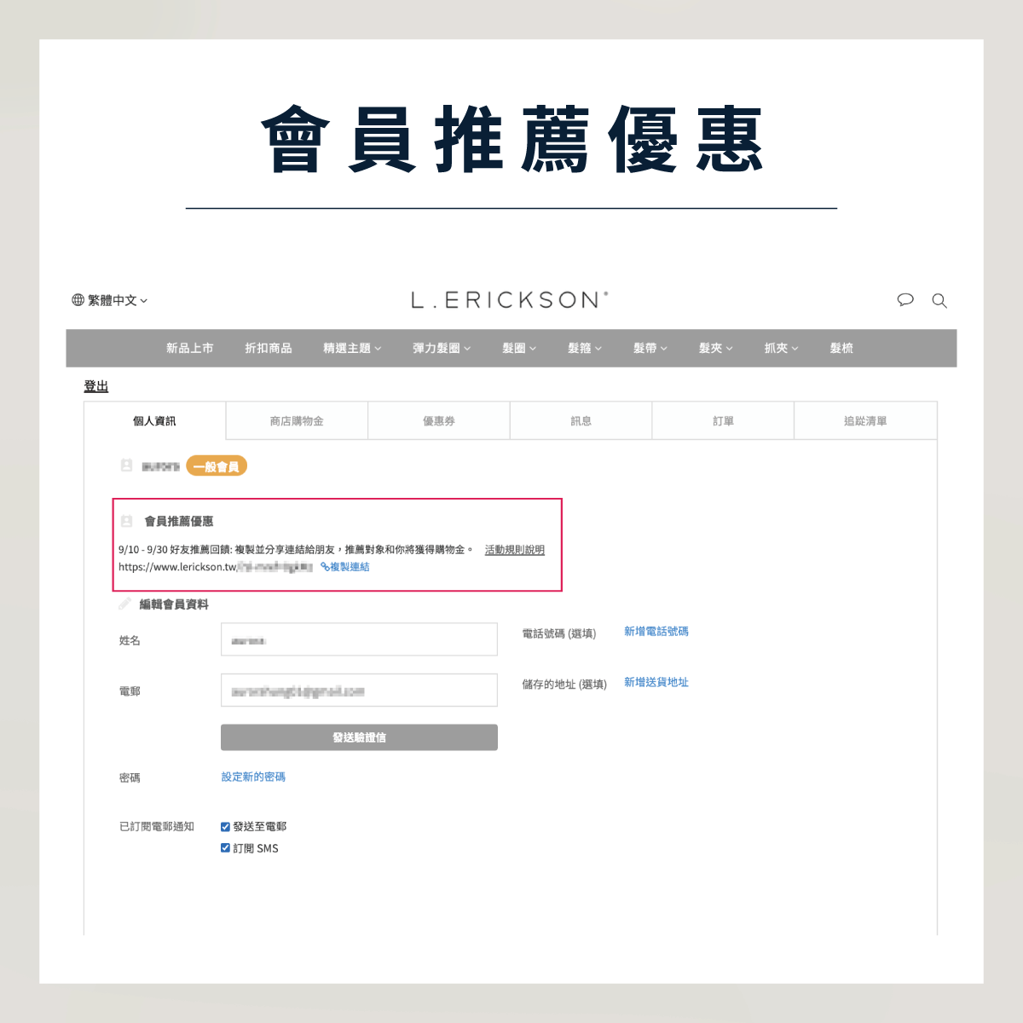Click 新增送貨地址 link

coord(656,682)
